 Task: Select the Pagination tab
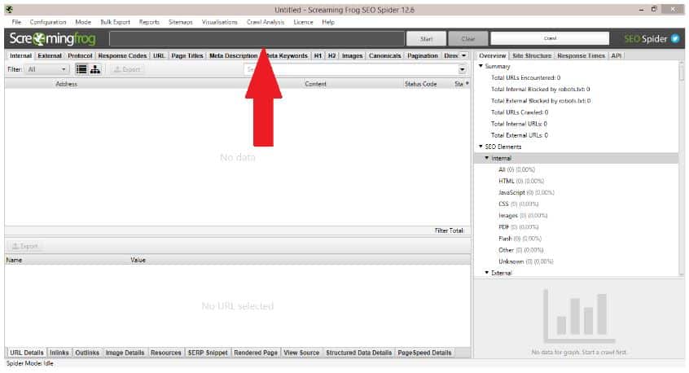pos(422,55)
